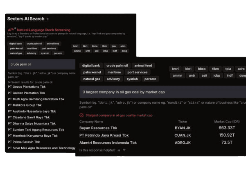The height and width of the screenshot is (170, 246).
Task: Choose 'ammn' ticker chip in front panel
Action: (178, 75)
